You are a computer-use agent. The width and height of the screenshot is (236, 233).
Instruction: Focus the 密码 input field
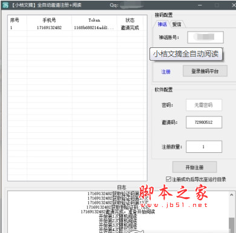point(204,105)
